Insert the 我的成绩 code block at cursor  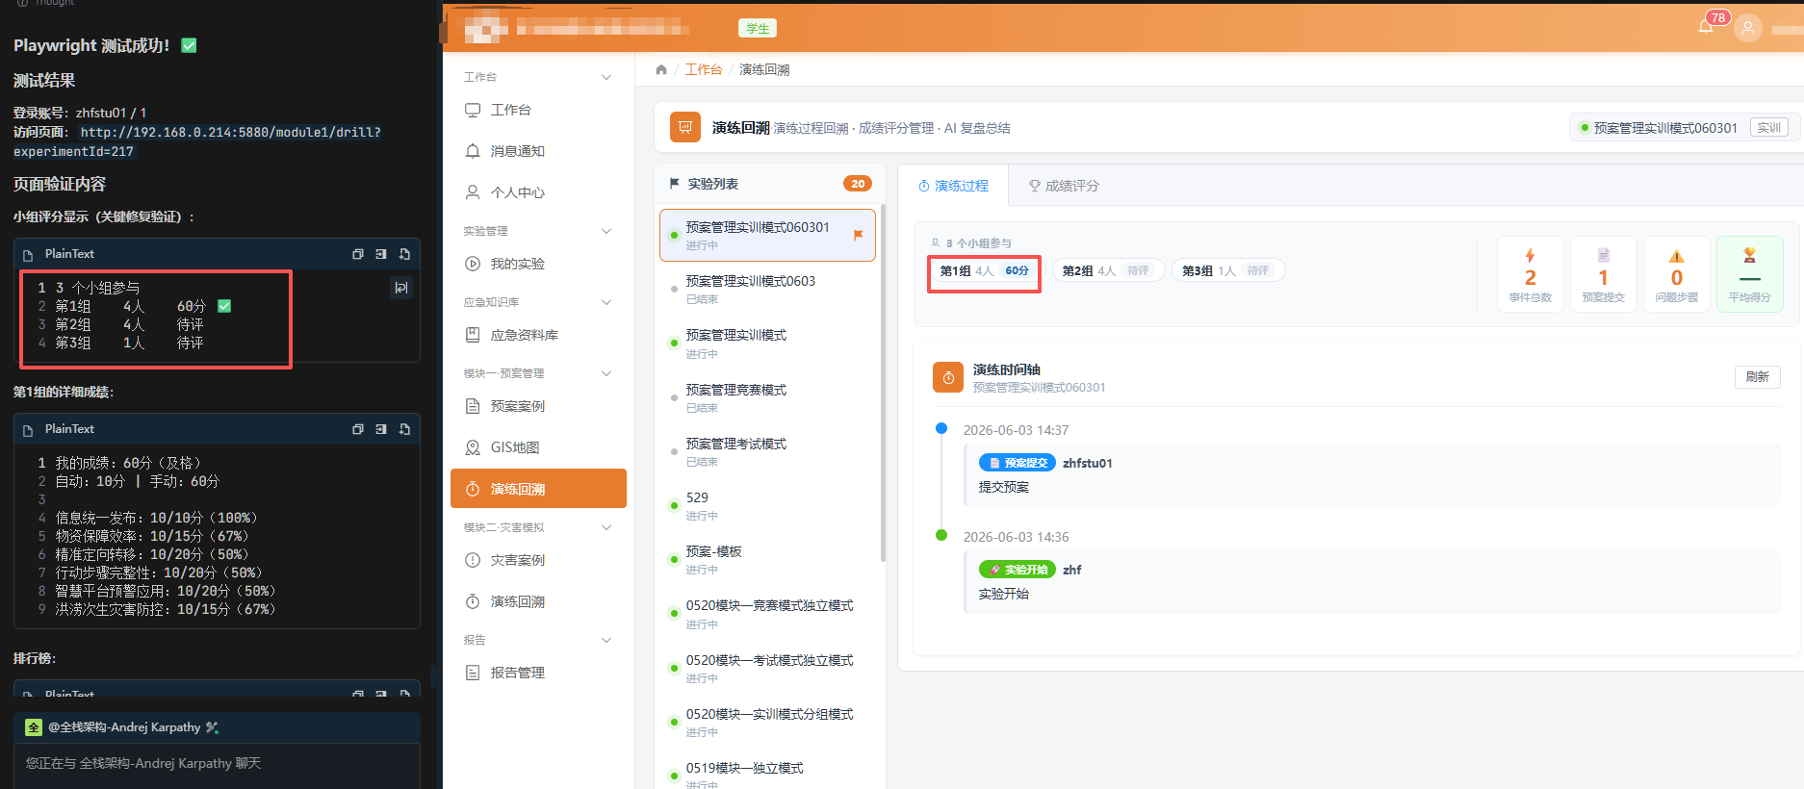pos(381,429)
